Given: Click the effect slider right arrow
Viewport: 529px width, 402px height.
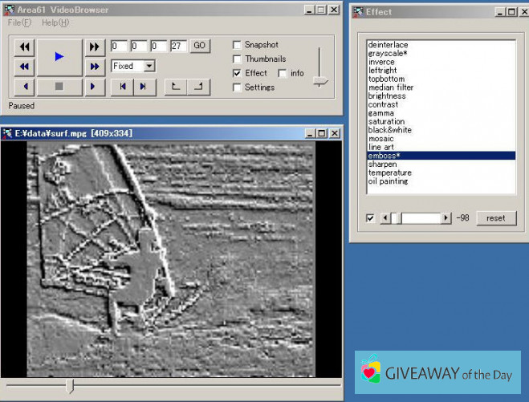Looking at the screenshot, I should pyautogui.click(x=446, y=218).
